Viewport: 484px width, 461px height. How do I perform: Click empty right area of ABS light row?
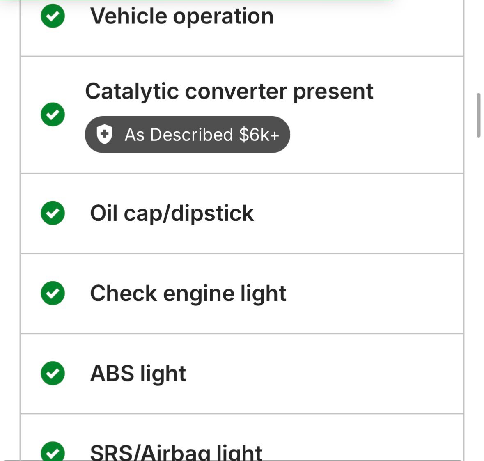coord(349,374)
